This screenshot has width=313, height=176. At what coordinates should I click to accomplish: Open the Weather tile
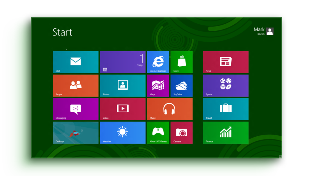[123, 133]
